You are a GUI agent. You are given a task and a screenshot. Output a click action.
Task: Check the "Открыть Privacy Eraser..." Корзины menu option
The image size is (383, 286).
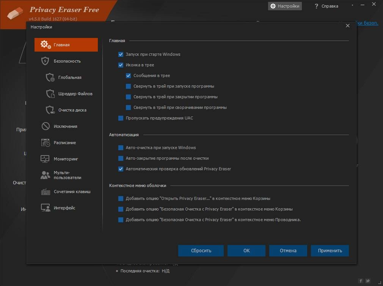pos(121,198)
